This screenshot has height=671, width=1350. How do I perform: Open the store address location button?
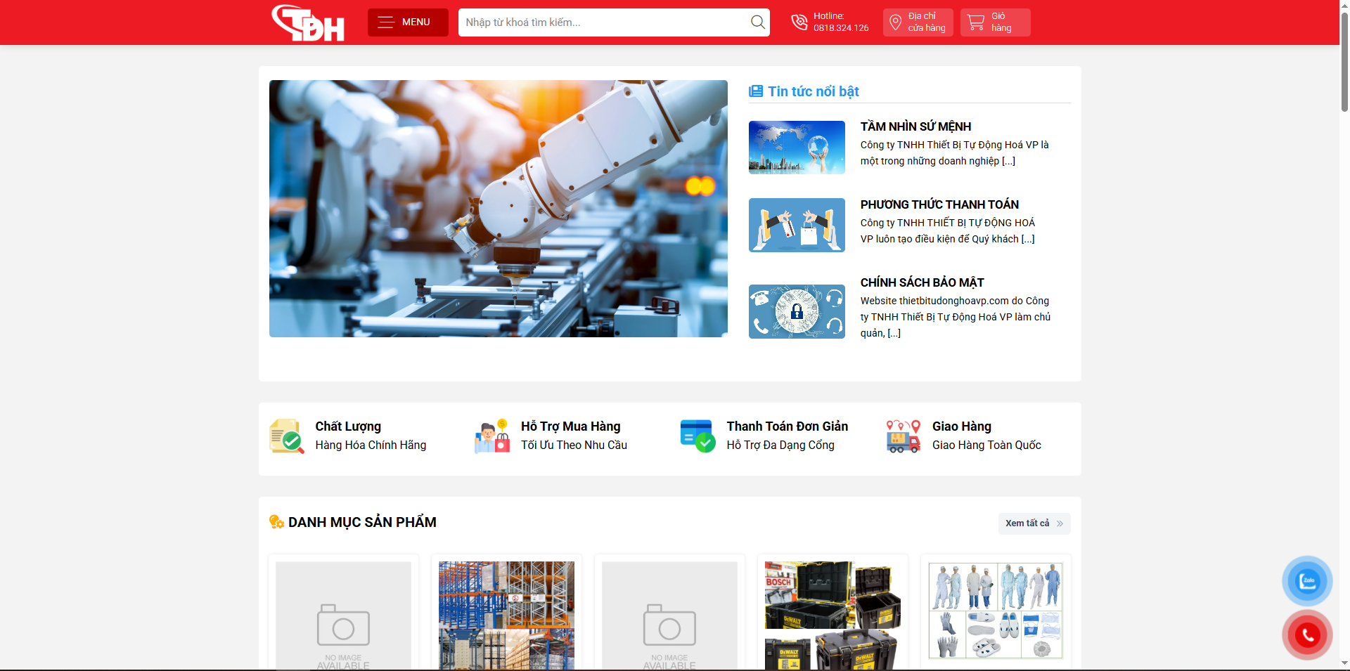coord(918,22)
